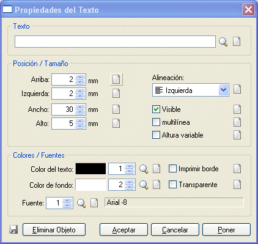The image size is (258, 244).
Task: Decrease the Alto value with down arrow
Action: tap(80, 126)
